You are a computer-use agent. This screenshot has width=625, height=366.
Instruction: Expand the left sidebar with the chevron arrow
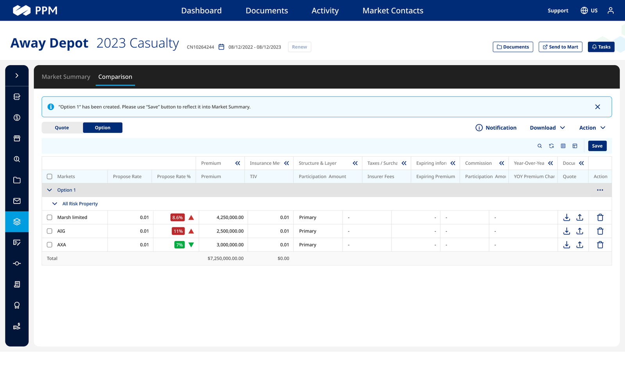click(x=17, y=75)
